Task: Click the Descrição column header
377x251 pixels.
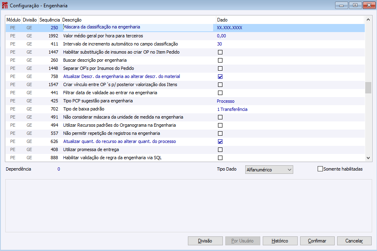Action: tap(138, 20)
